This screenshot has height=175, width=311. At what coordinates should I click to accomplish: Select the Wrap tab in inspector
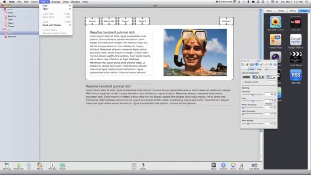[259, 69]
